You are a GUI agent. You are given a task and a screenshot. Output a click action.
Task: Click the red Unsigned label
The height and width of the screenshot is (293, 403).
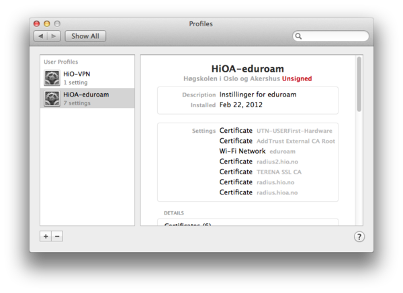click(297, 78)
